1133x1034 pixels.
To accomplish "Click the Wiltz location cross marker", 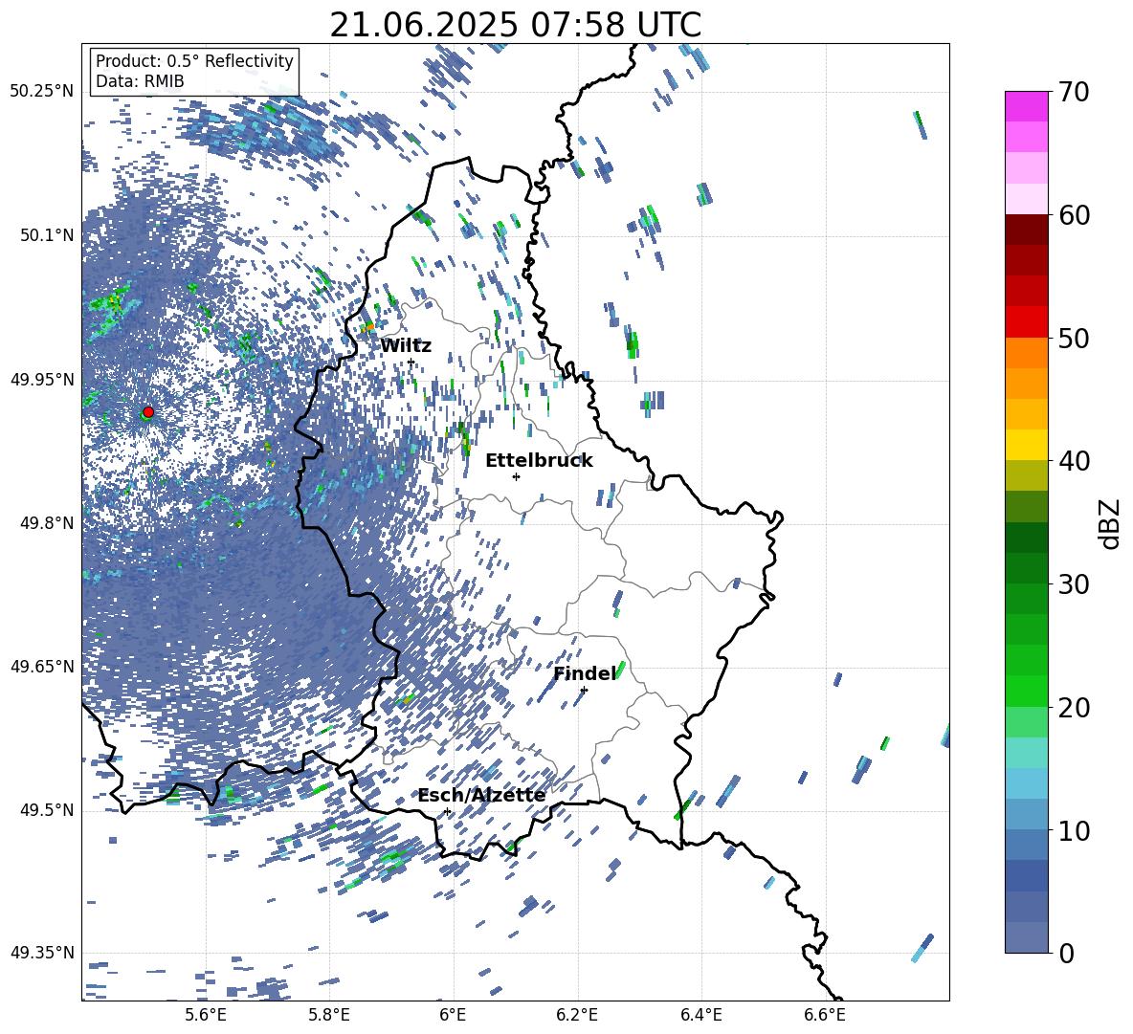I will (411, 362).
